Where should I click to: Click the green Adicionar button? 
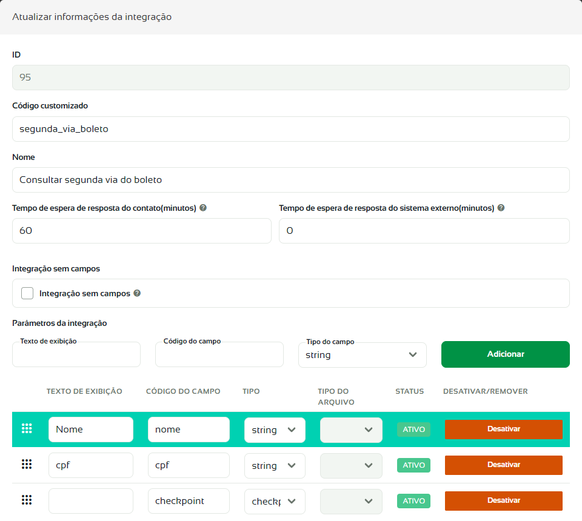(x=506, y=354)
